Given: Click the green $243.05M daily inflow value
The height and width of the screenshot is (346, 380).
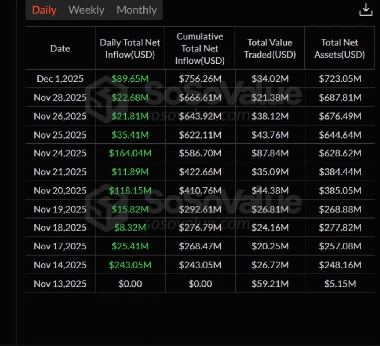Looking at the screenshot, I should point(130,265).
